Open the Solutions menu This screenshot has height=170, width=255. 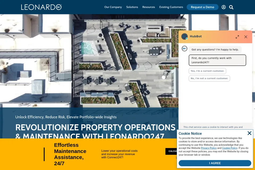tap(132, 7)
